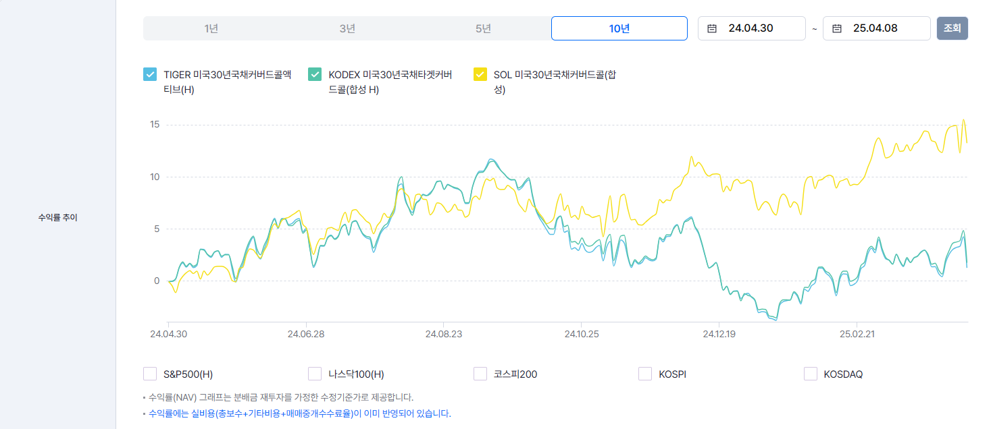Enable the S&P500(H) comparison checkbox
Image resolution: width=991 pixels, height=429 pixels.
point(149,373)
